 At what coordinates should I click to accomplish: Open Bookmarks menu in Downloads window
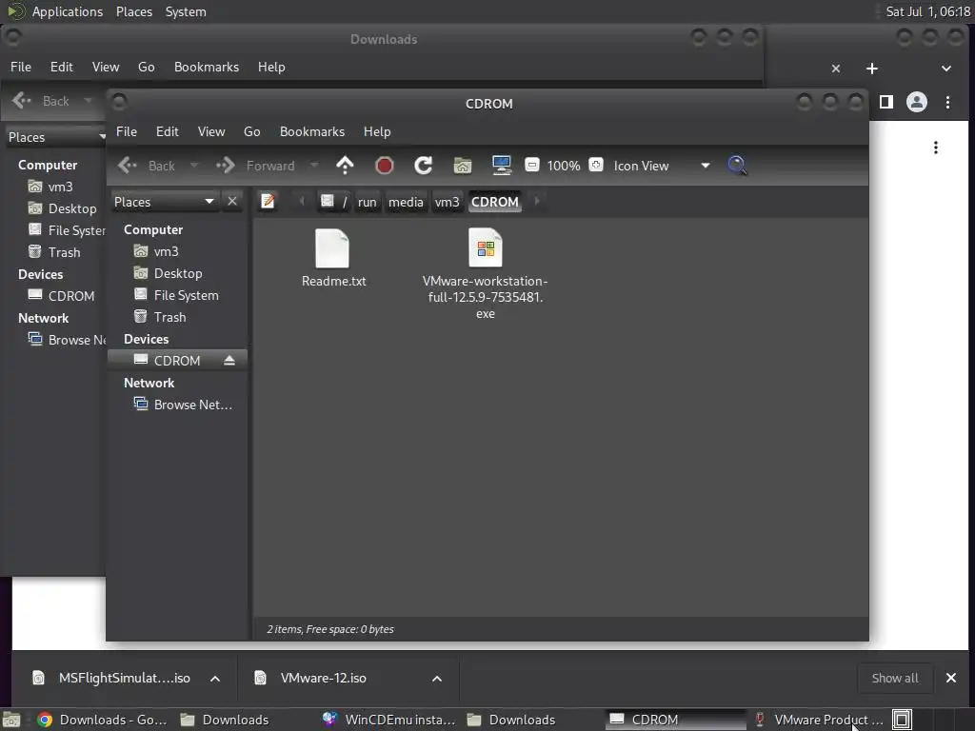(207, 68)
